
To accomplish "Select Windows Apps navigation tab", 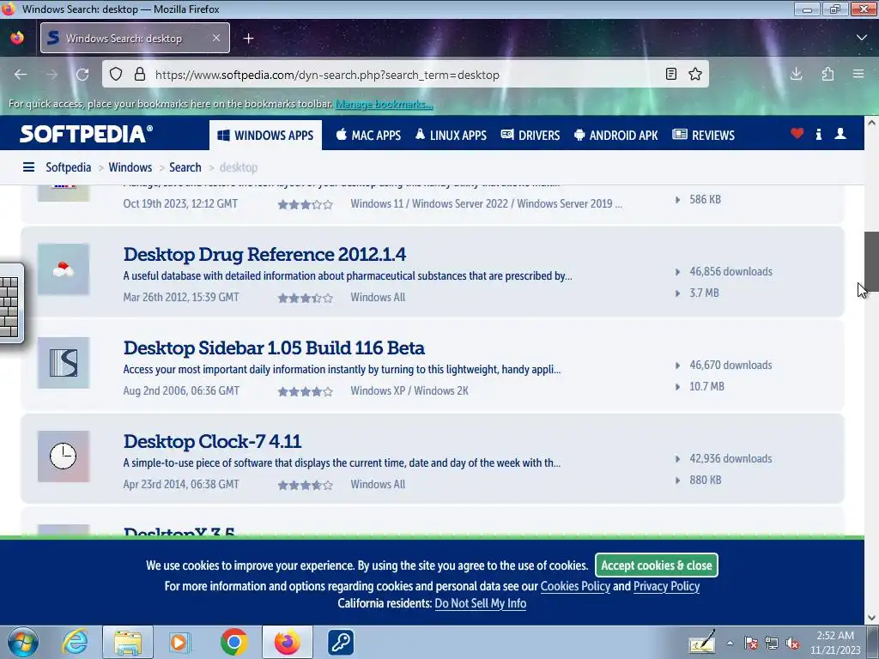I will click(266, 135).
